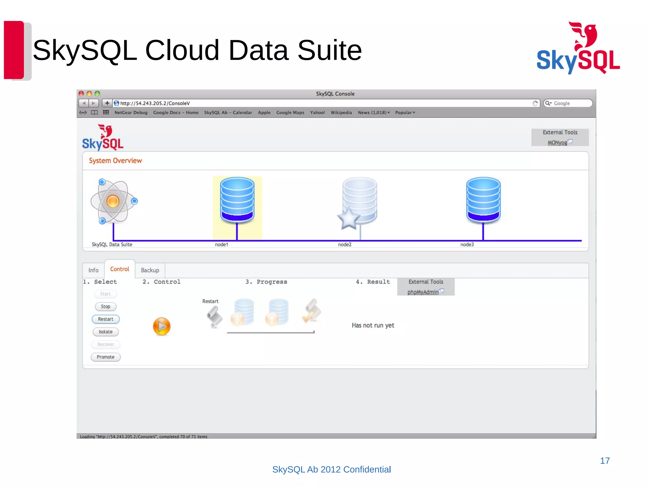
Task: Click the 'Has not run yet' result text
Action: coord(373,325)
